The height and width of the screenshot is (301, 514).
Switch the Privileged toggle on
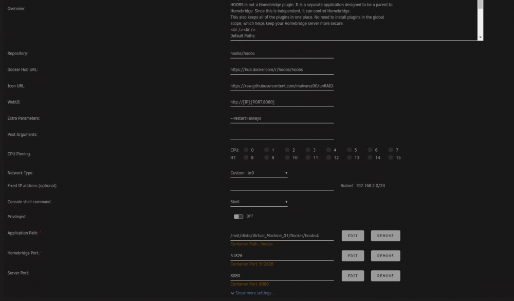tap(238, 217)
